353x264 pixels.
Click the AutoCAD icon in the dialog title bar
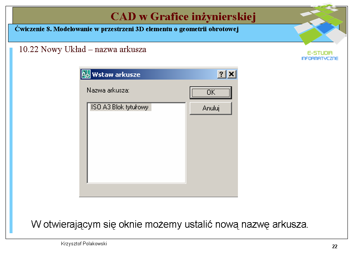pyautogui.click(x=86, y=74)
